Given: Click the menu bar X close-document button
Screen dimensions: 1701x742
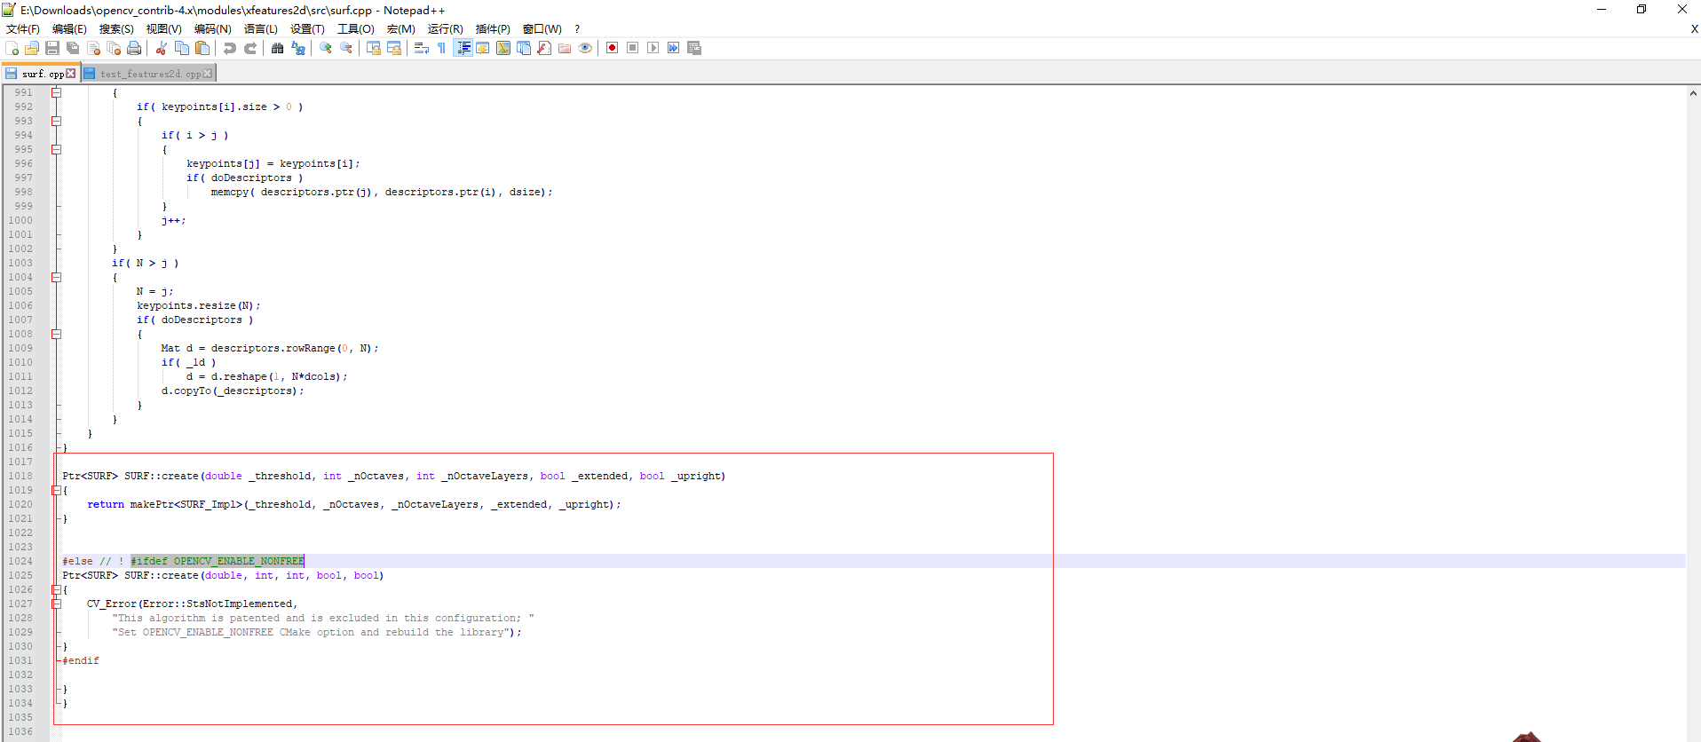Looking at the screenshot, I should [x=1694, y=29].
